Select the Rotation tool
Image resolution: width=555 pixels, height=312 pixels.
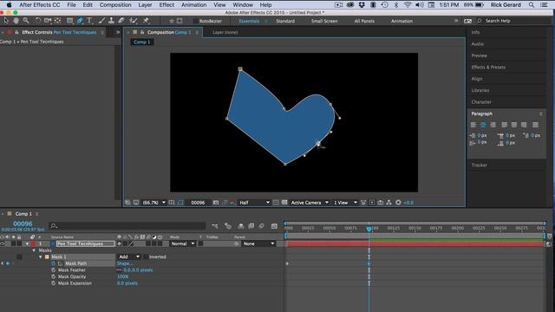[x=38, y=21]
